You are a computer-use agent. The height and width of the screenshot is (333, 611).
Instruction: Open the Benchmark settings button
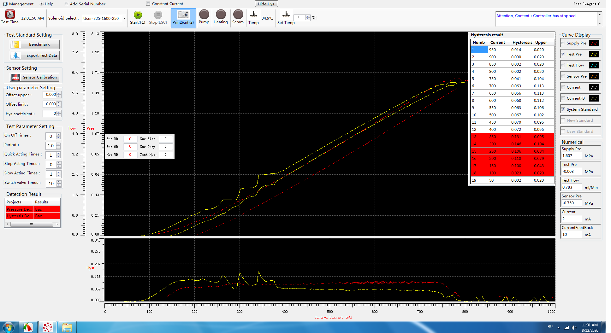(x=35, y=44)
